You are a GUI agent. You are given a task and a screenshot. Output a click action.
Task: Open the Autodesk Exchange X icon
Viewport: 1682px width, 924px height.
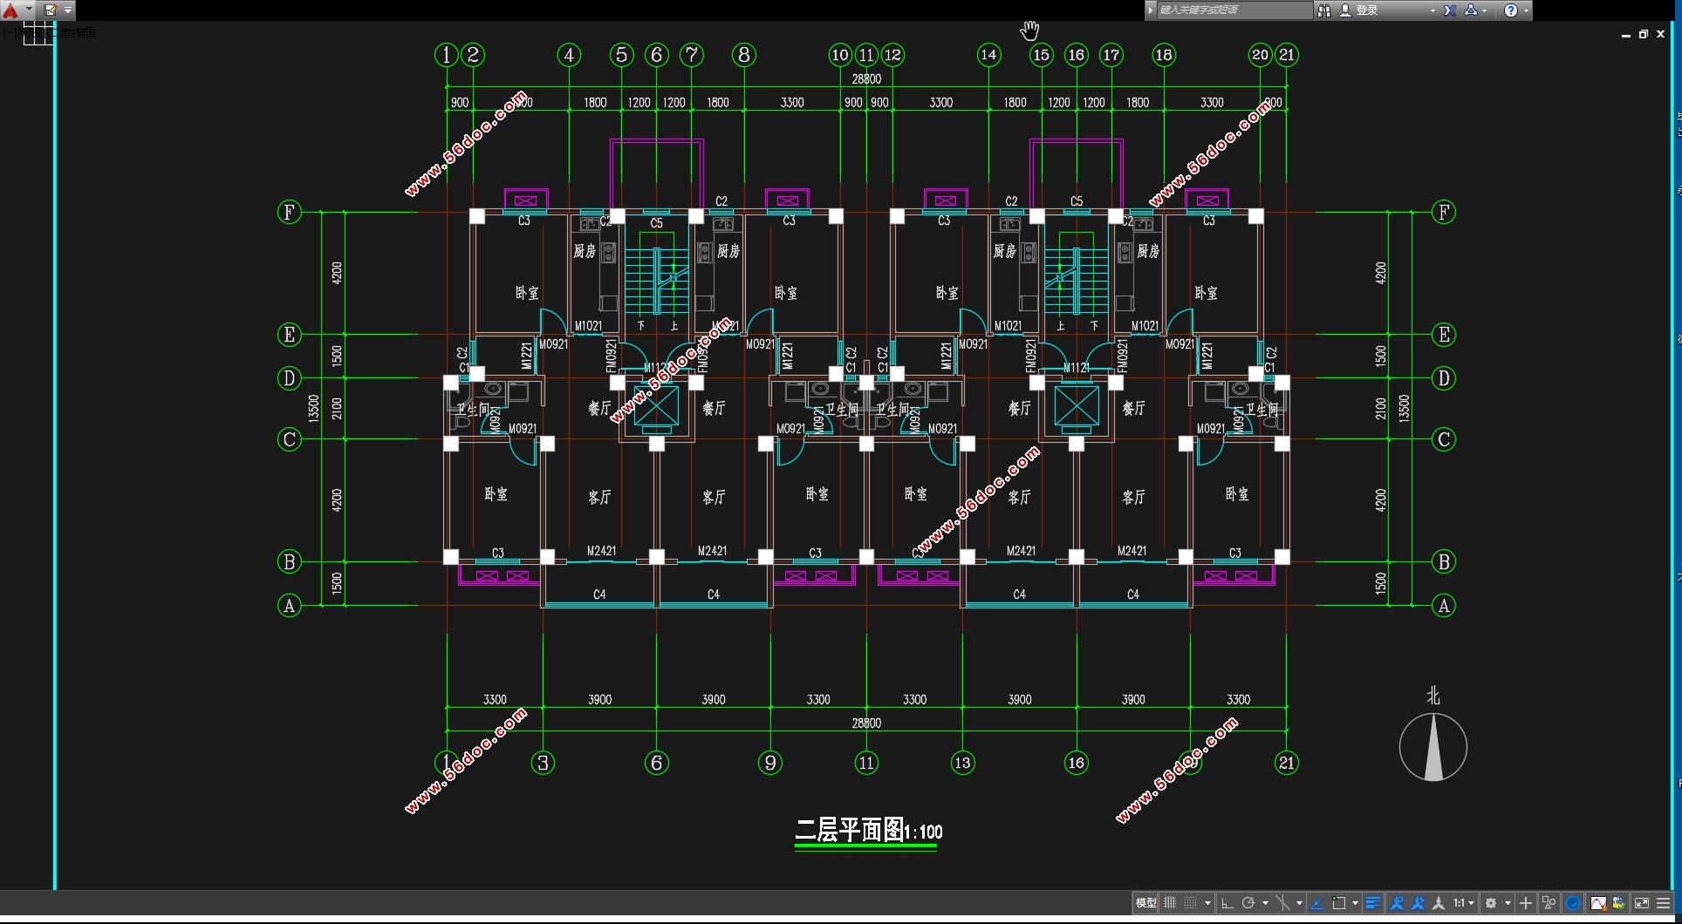[1450, 10]
